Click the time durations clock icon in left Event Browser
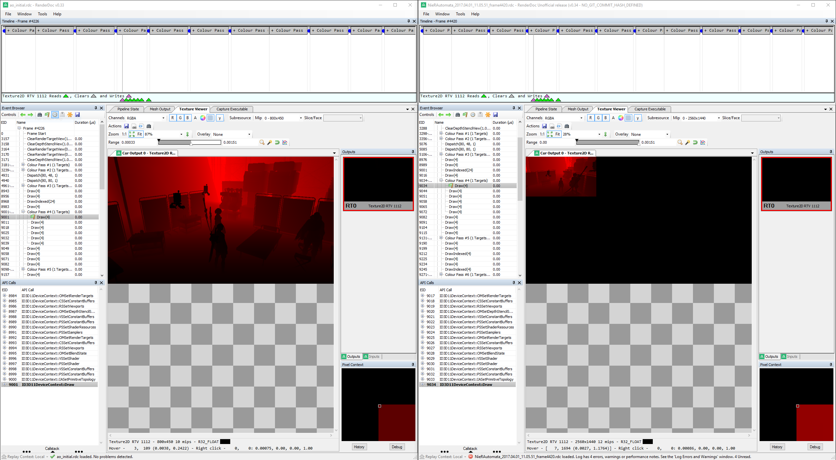 tap(55, 115)
